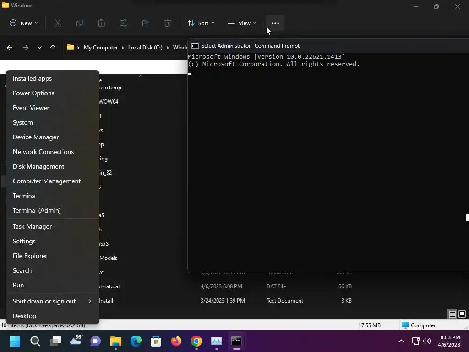
Task: Open File Explorer taskbar icon
Action: click(116, 341)
